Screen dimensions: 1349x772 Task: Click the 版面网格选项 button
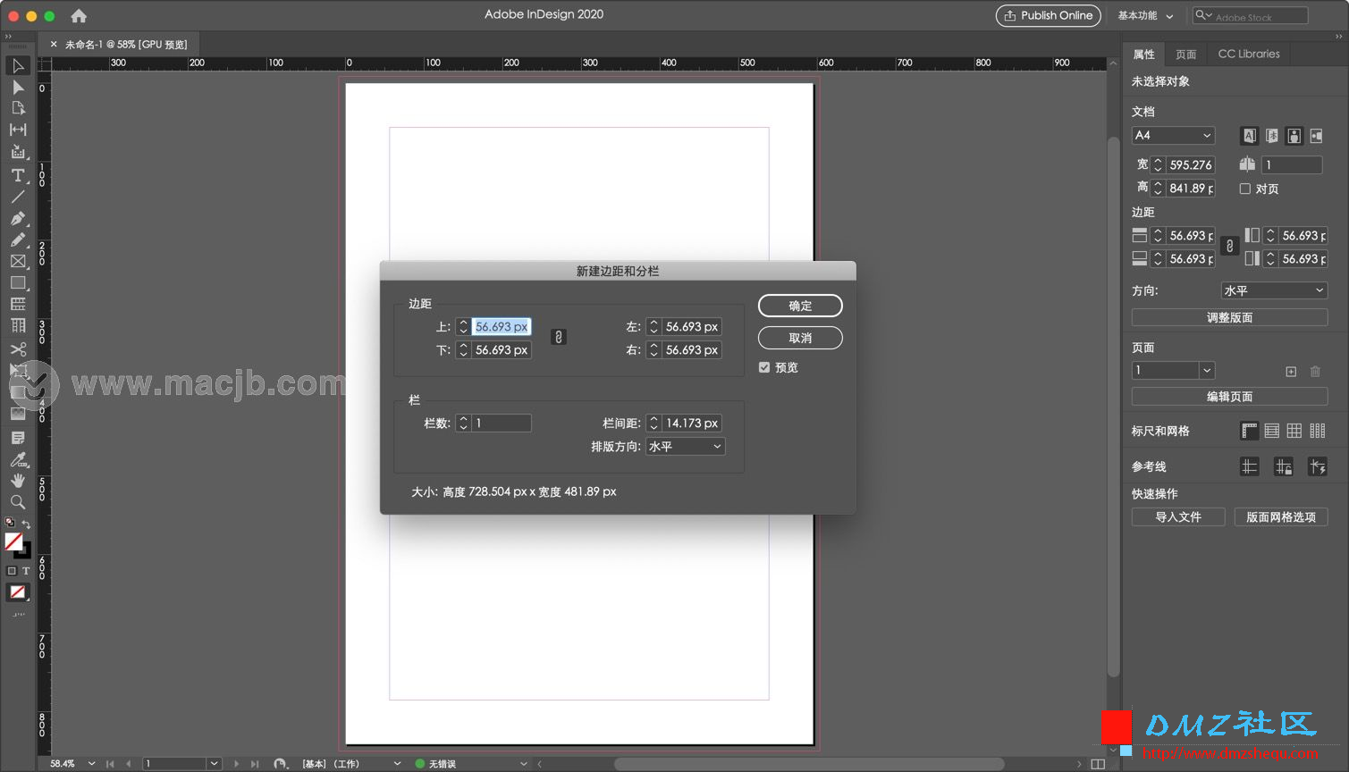click(1281, 517)
